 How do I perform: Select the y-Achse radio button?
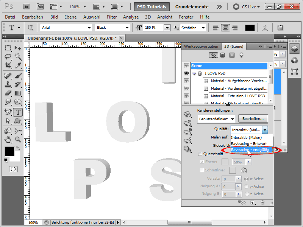coord(246,187)
